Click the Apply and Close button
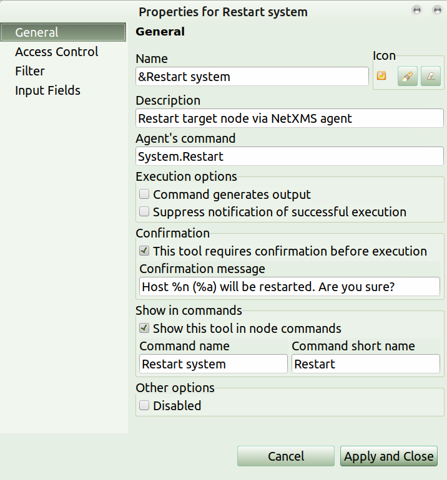The width and height of the screenshot is (447, 480). [388, 456]
